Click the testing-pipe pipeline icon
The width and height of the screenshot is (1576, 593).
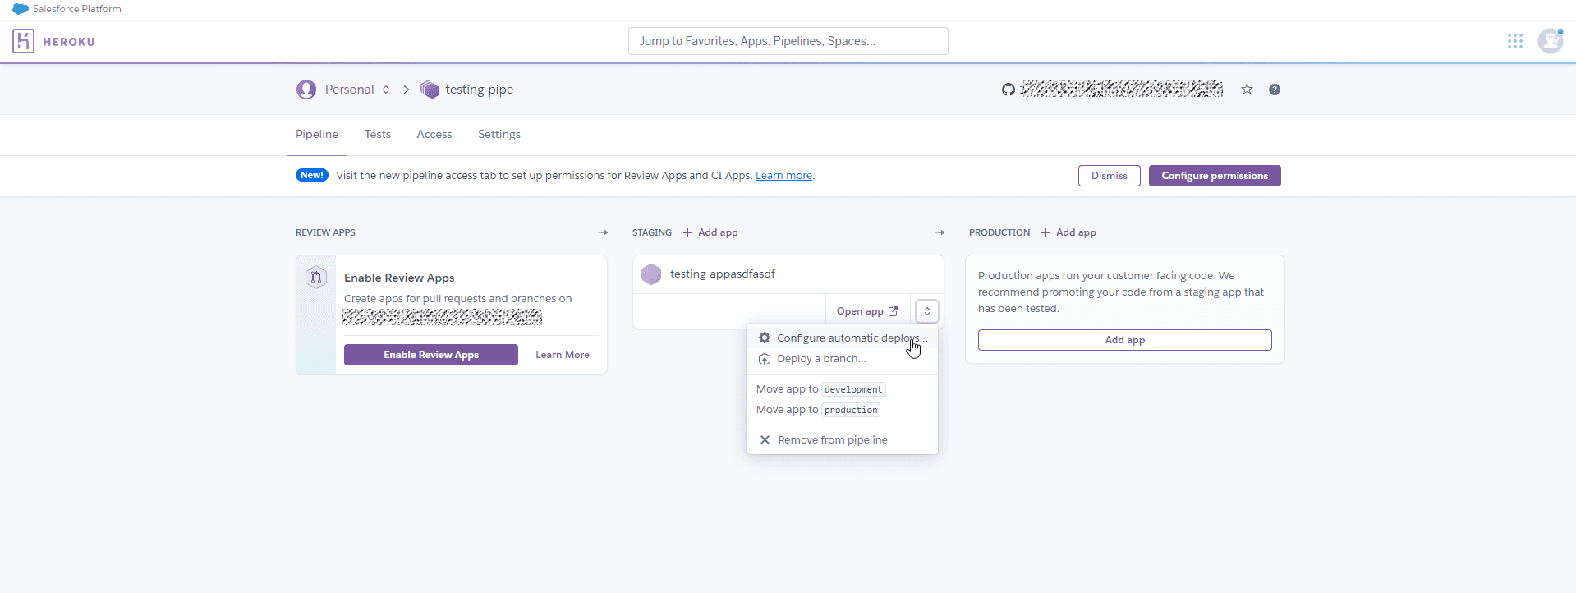coord(430,90)
